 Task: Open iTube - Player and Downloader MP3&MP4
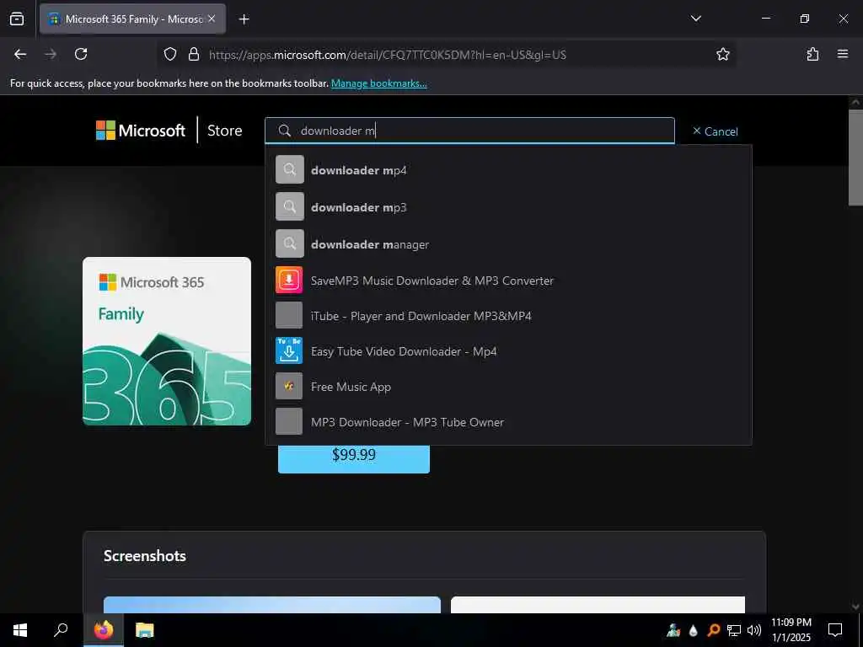click(x=508, y=315)
